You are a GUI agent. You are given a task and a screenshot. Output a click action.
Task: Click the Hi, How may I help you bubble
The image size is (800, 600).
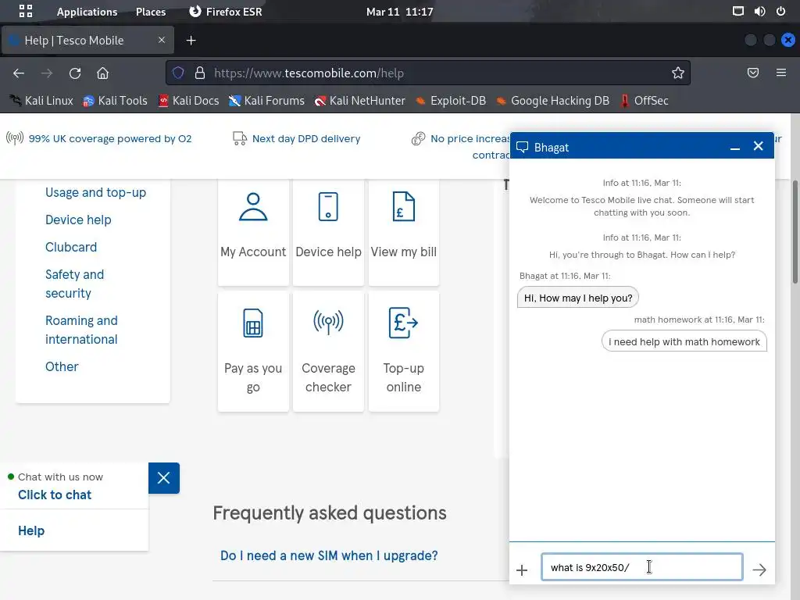(577, 298)
